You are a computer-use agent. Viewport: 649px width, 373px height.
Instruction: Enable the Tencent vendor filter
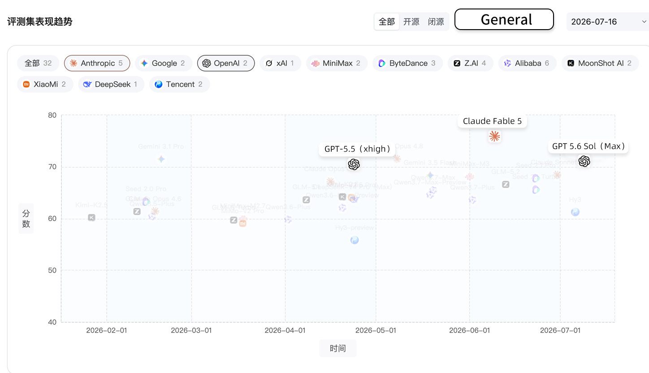pos(180,84)
